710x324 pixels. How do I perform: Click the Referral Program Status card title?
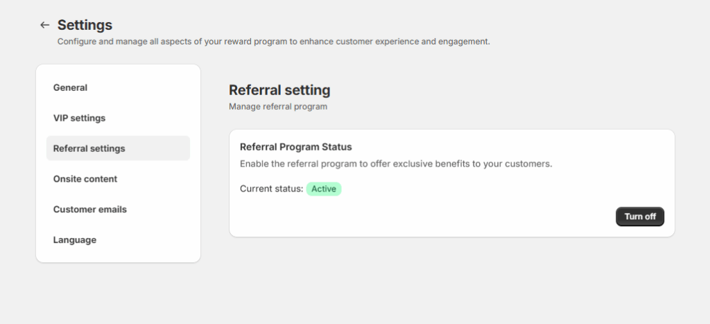(295, 147)
